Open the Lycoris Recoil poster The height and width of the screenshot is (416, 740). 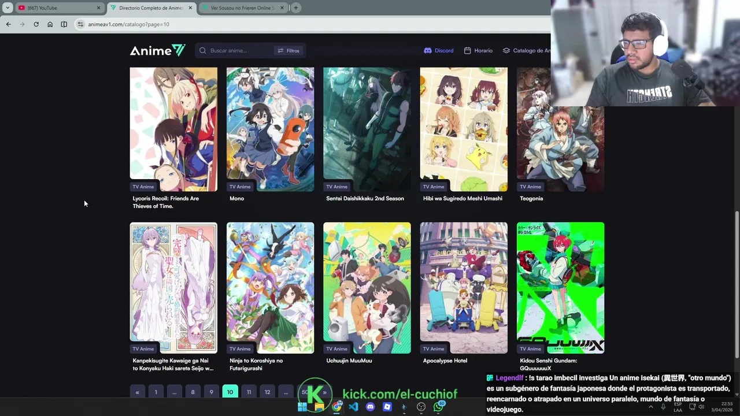click(173, 129)
